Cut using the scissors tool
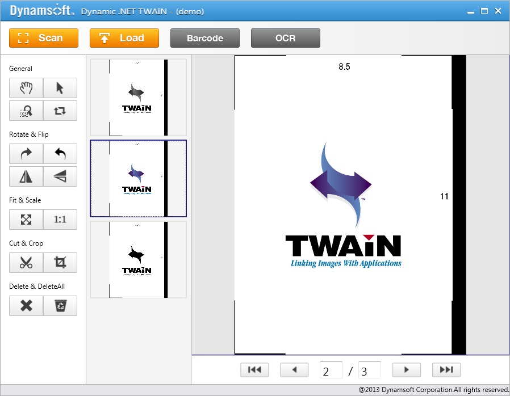The height and width of the screenshot is (396, 510). [x=26, y=263]
